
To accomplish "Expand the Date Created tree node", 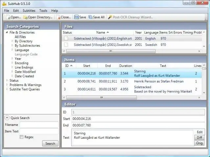I will [x=12, y=76].
